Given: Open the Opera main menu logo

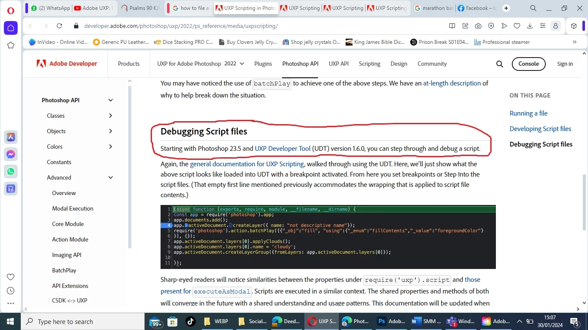Looking at the screenshot, I should pyautogui.click(x=11, y=10).
